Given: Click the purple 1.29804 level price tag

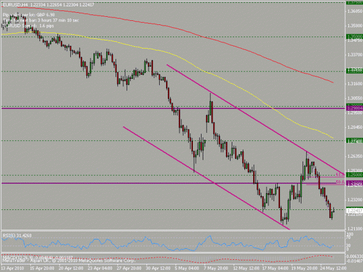Looking at the screenshot, I should (354, 108).
